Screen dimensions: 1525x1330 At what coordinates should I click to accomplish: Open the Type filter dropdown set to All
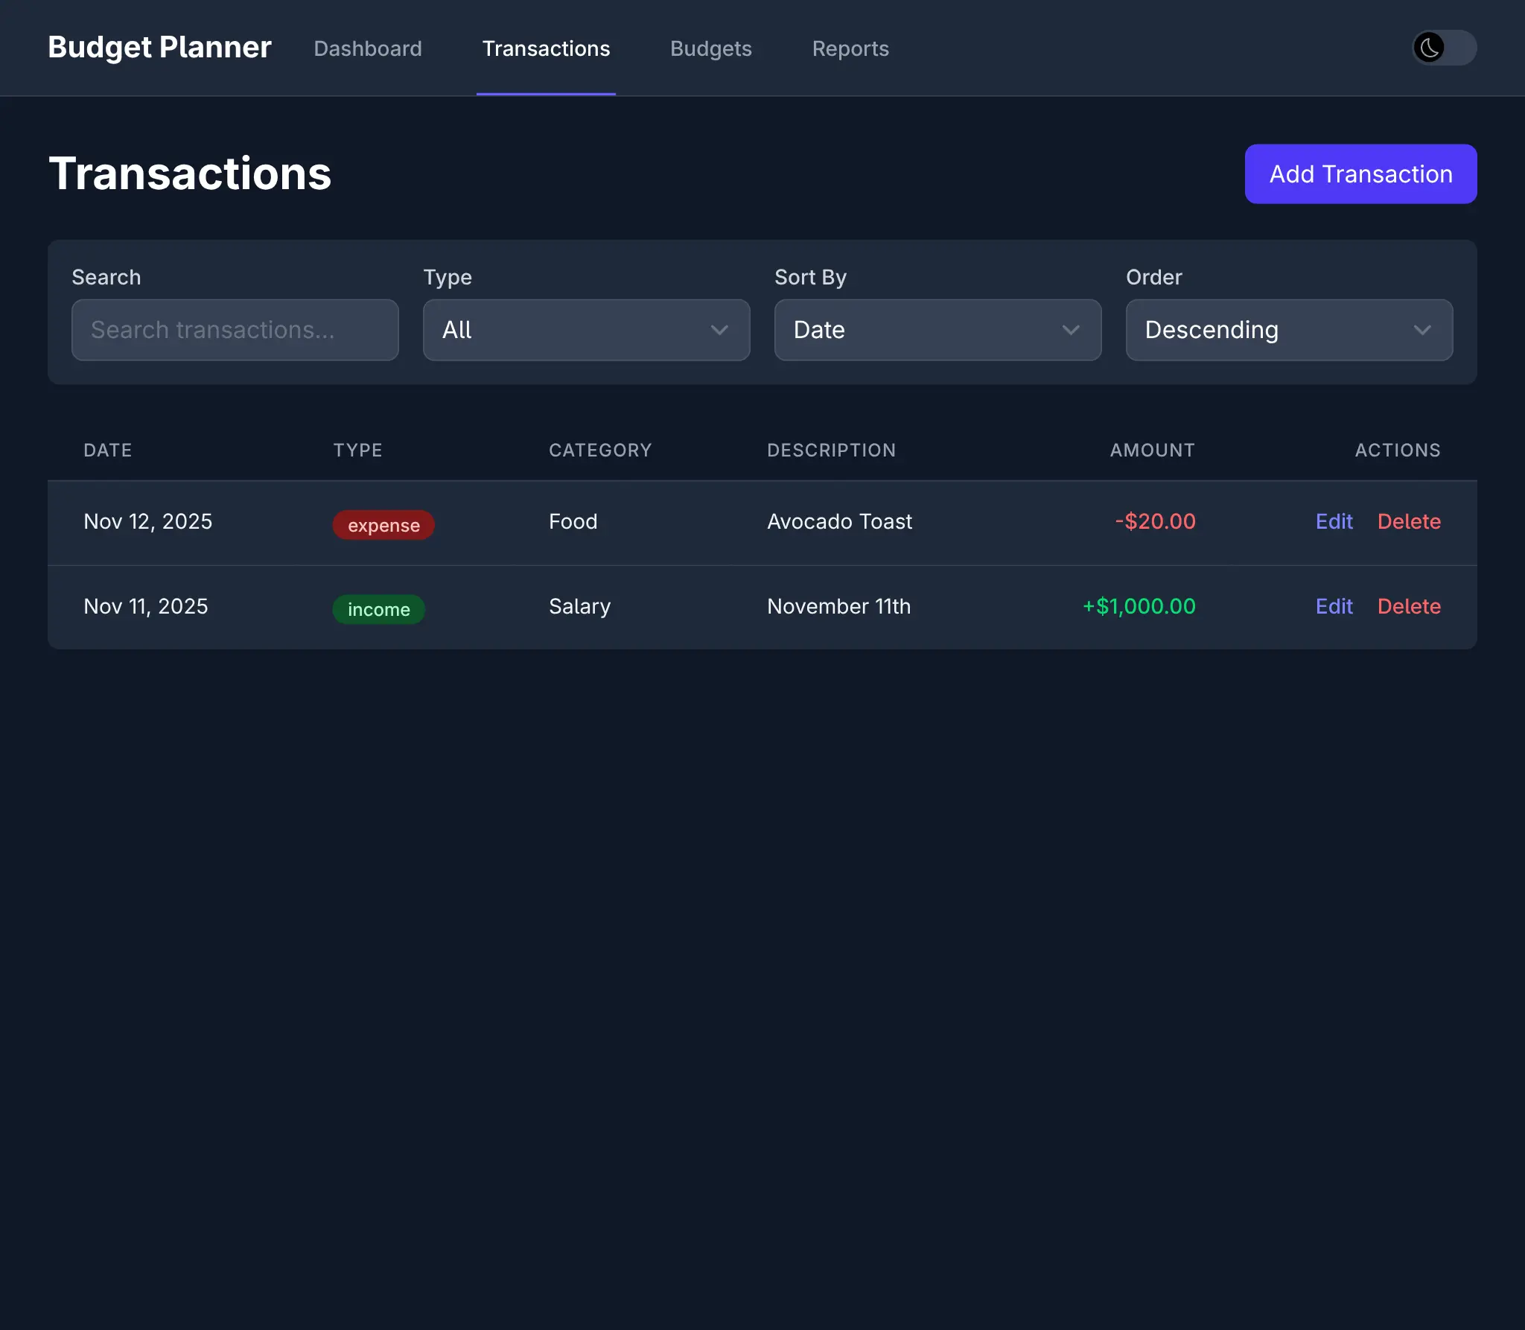586,330
